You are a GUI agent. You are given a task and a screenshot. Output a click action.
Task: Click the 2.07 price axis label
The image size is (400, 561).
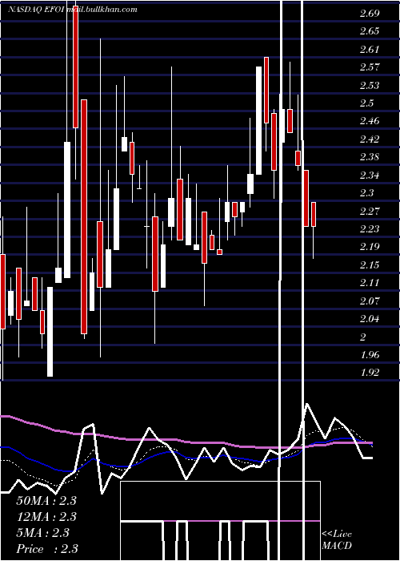(x=370, y=301)
